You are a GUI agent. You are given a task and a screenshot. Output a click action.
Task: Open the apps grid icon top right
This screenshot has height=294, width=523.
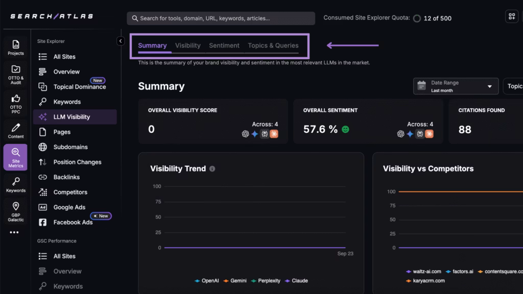pyautogui.click(x=512, y=16)
